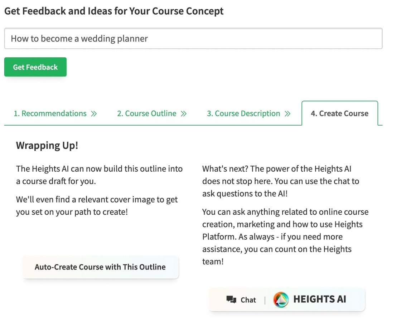The height and width of the screenshot is (322, 411).
Task: Go to the 3. Course Description tab
Action: pos(243,113)
